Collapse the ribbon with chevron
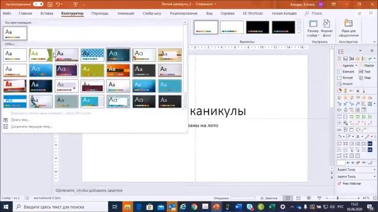378x212 pixels. pos(374,42)
